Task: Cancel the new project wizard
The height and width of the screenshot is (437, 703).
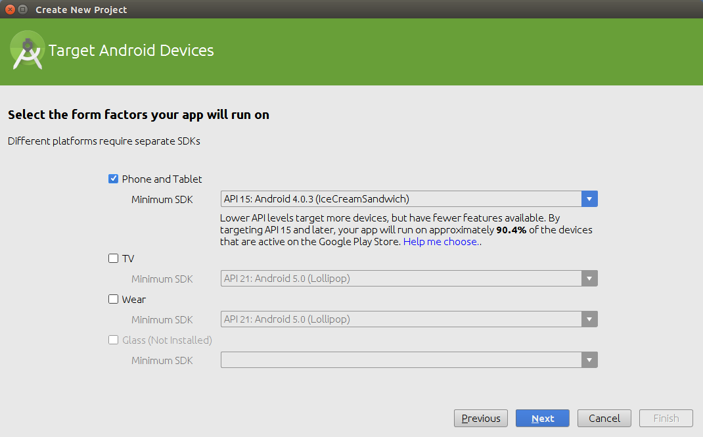Action: coord(604,419)
